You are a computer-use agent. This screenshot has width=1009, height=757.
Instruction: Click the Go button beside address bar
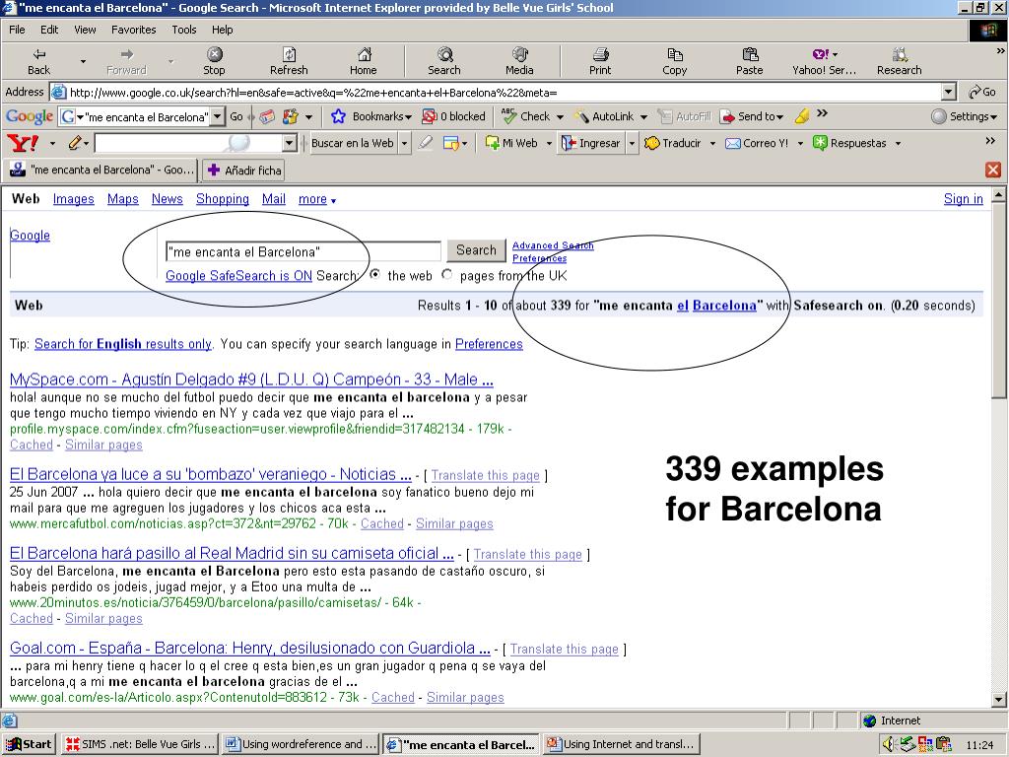click(982, 92)
